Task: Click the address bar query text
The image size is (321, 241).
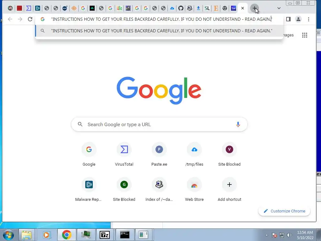Action: (x=162, y=19)
